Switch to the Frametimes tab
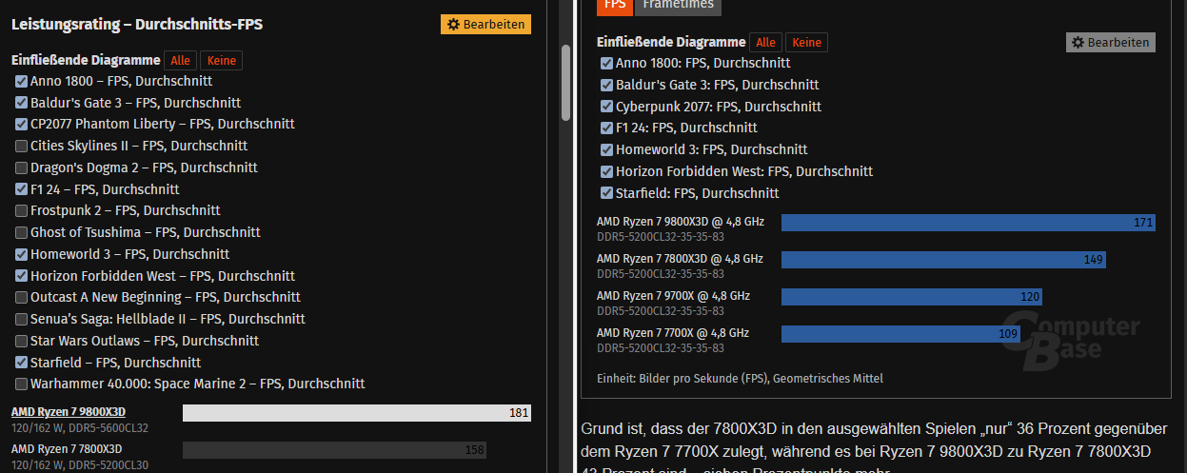Viewport: 1187px width, 473px height. [x=679, y=5]
